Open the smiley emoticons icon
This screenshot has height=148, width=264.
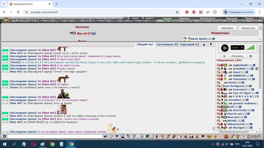click(x=142, y=136)
